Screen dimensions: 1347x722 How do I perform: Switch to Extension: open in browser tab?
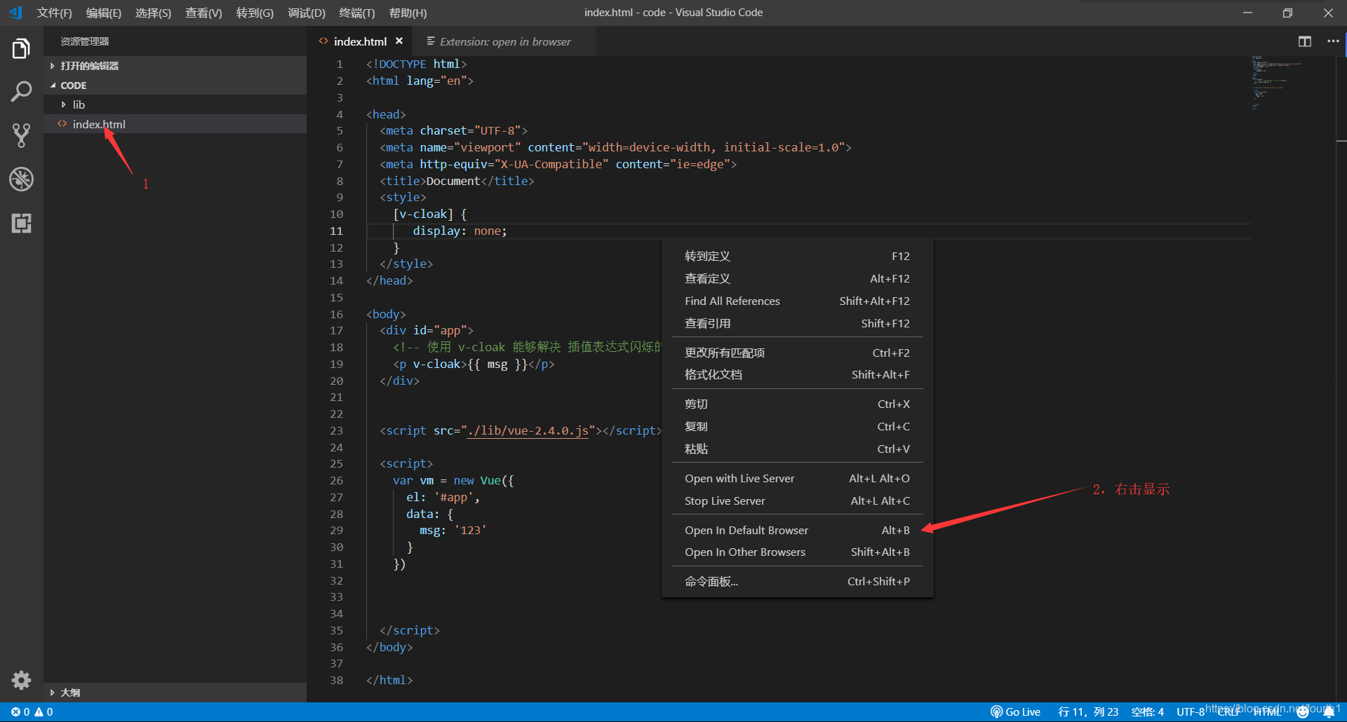(504, 41)
